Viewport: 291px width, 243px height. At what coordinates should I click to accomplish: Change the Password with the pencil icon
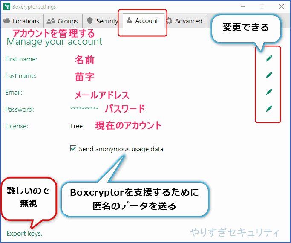click(x=269, y=109)
